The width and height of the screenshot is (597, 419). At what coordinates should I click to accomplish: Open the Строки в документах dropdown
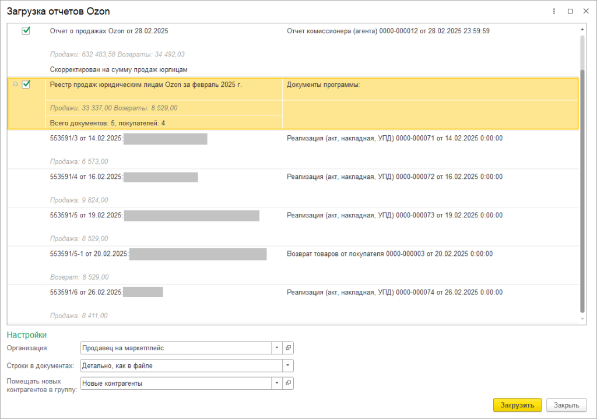[287, 365]
